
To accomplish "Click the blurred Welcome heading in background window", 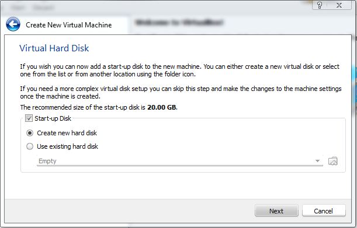I will point(179,22).
